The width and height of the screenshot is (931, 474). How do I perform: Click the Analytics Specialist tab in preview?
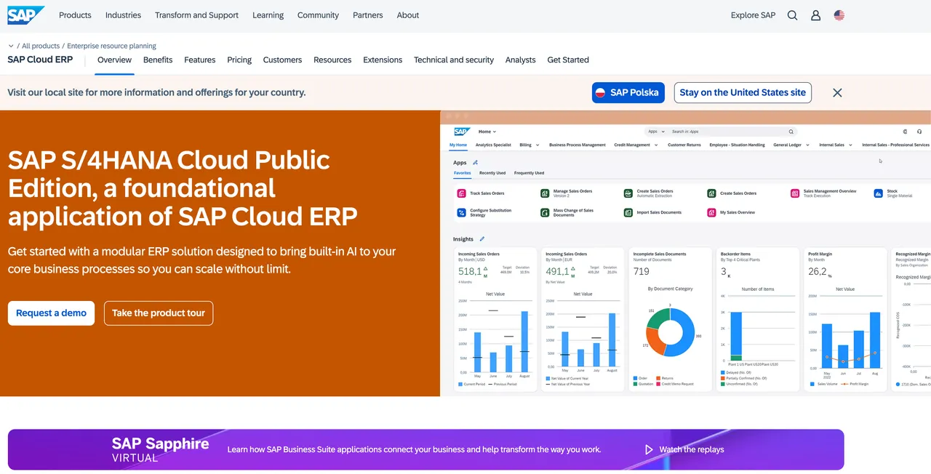pos(493,145)
